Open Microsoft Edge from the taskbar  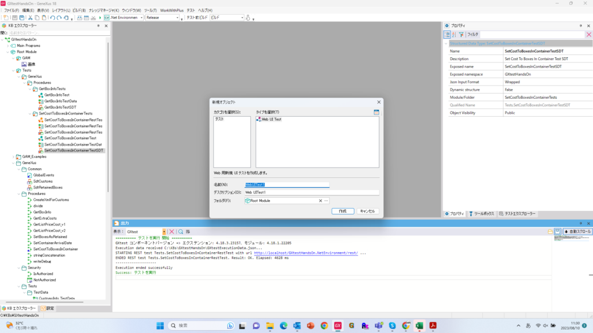(x=284, y=325)
